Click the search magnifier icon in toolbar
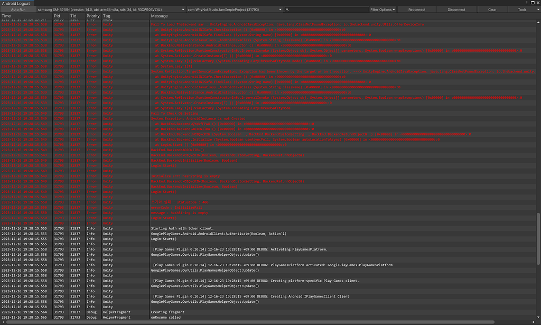 pyautogui.click(x=287, y=10)
